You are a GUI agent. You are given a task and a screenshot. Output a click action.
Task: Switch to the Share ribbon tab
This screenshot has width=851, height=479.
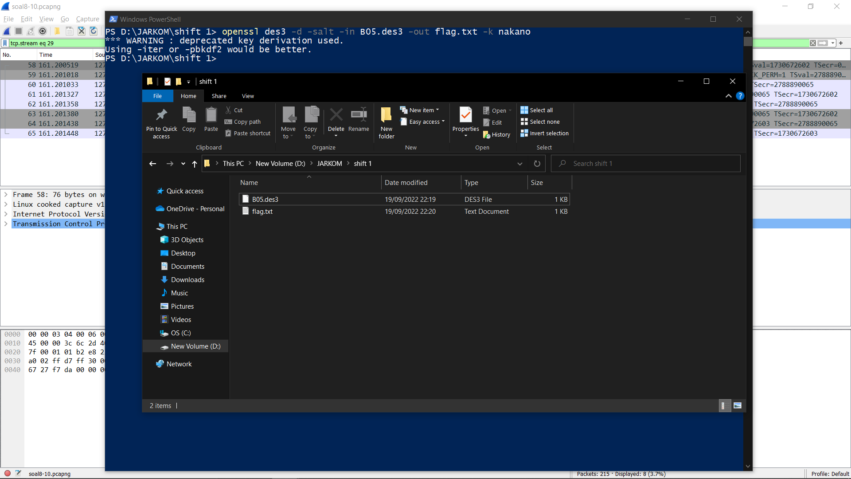[x=219, y=96]
